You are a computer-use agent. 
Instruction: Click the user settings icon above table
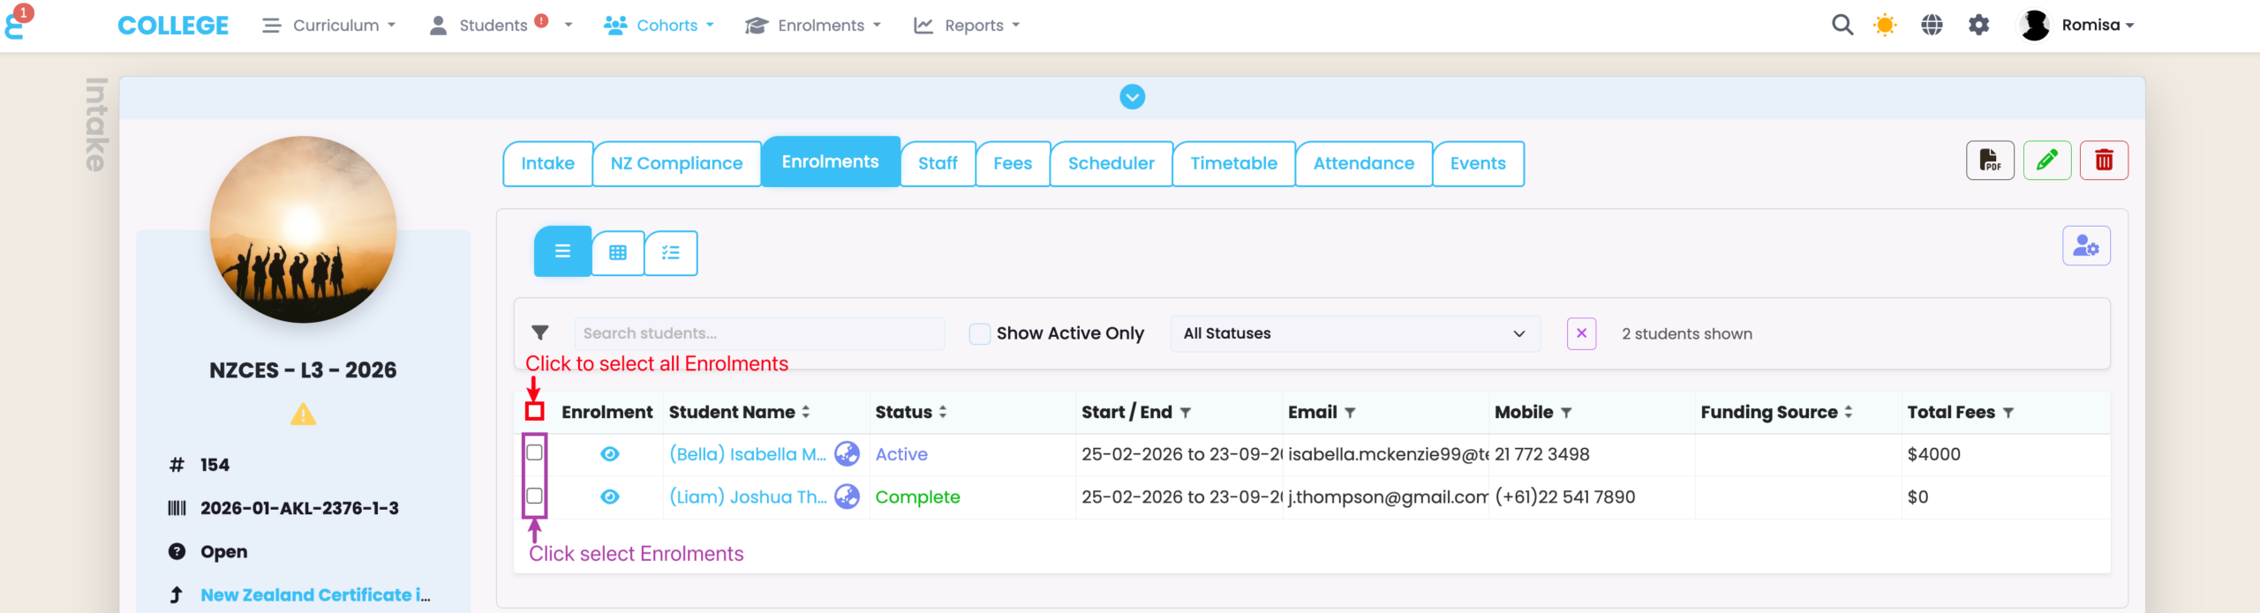2085,246
